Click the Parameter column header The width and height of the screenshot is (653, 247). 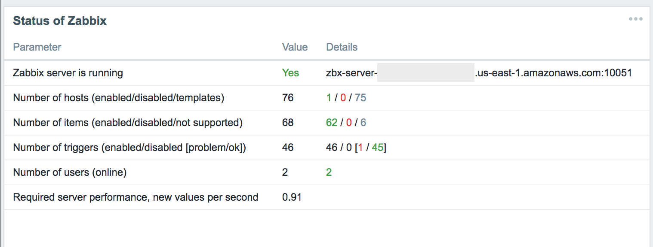(x=37, y=47)
